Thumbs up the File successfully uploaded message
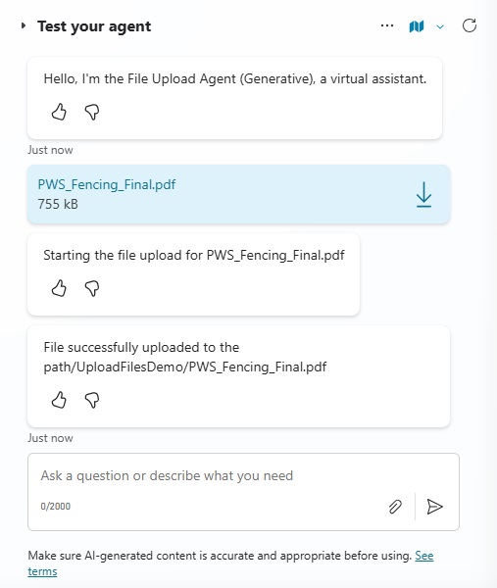497x588 pixels. click(59, 400)
